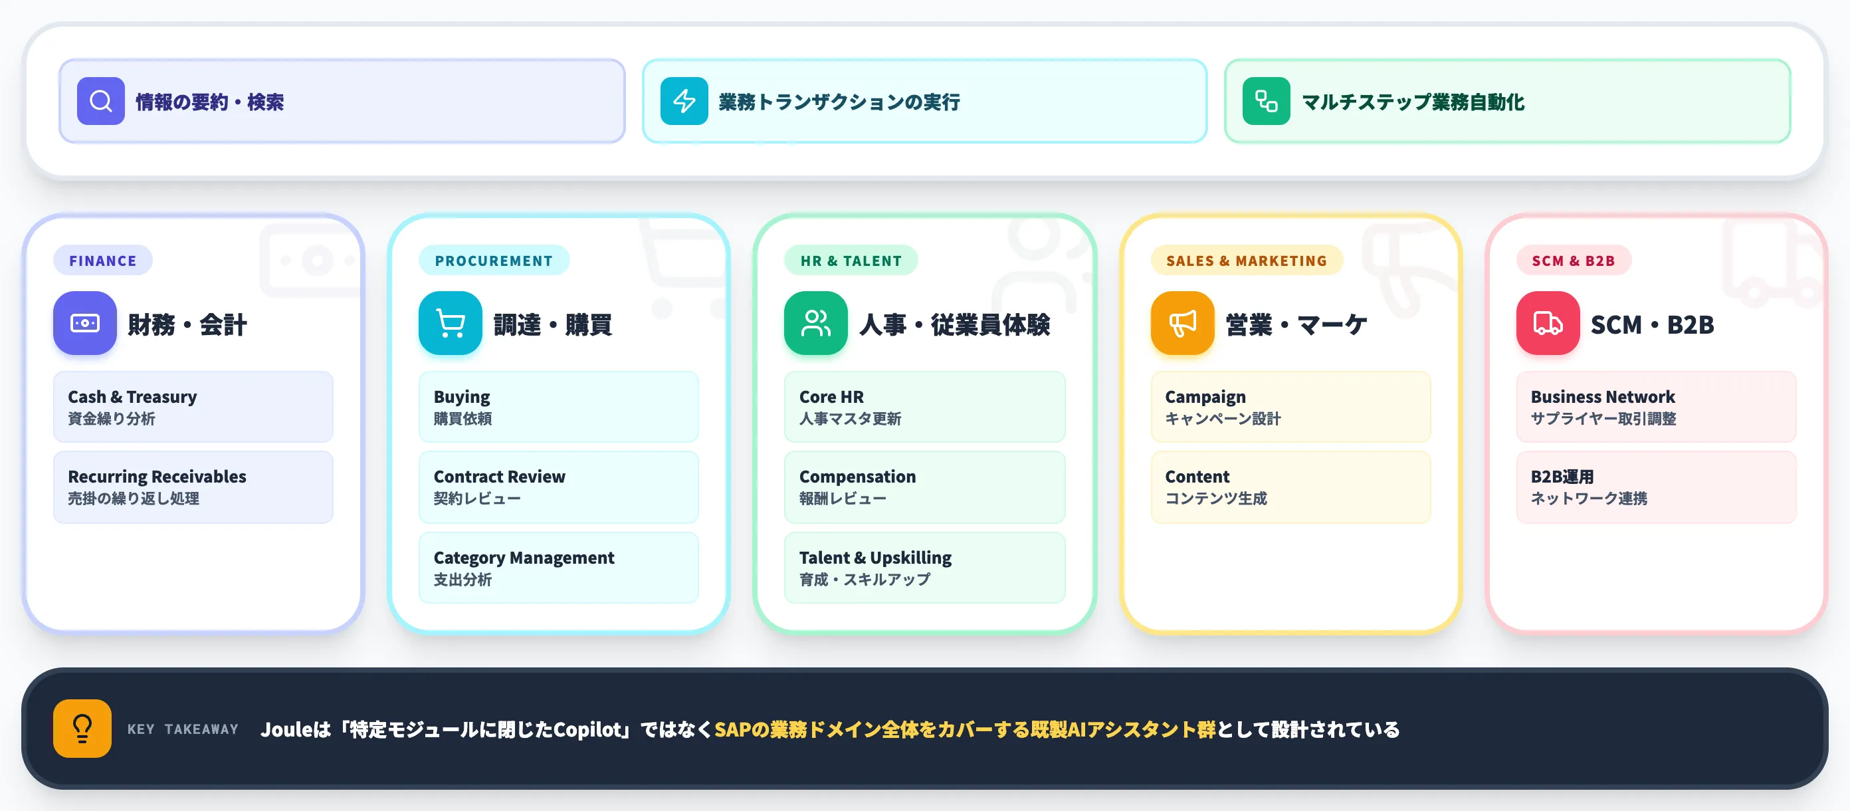The image size is (1850, 811).
Task: Click the KEY TAKEAWAY label
Action: 183,729
